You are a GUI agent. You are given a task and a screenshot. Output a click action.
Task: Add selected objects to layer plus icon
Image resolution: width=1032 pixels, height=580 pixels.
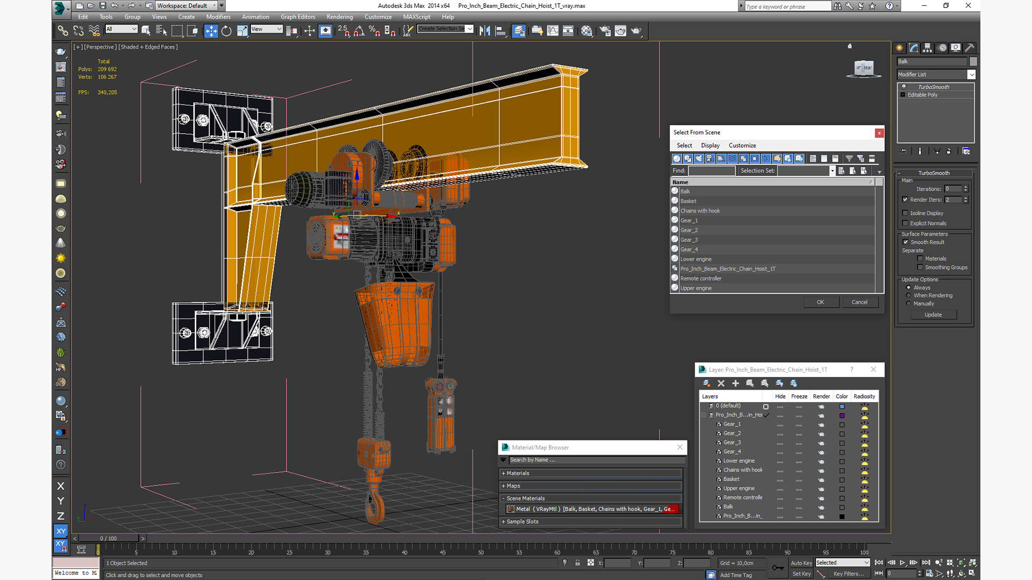[735, 383]
